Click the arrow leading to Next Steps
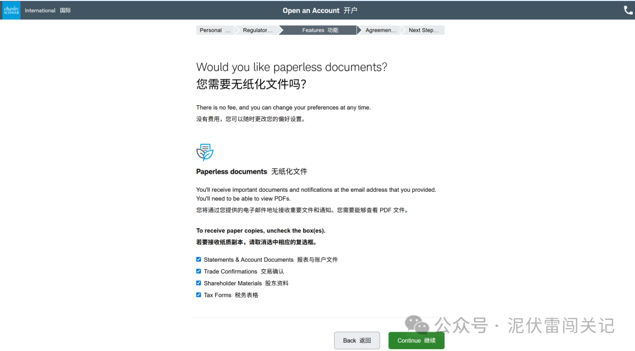 pyautogui.click(x=405, y=29)
